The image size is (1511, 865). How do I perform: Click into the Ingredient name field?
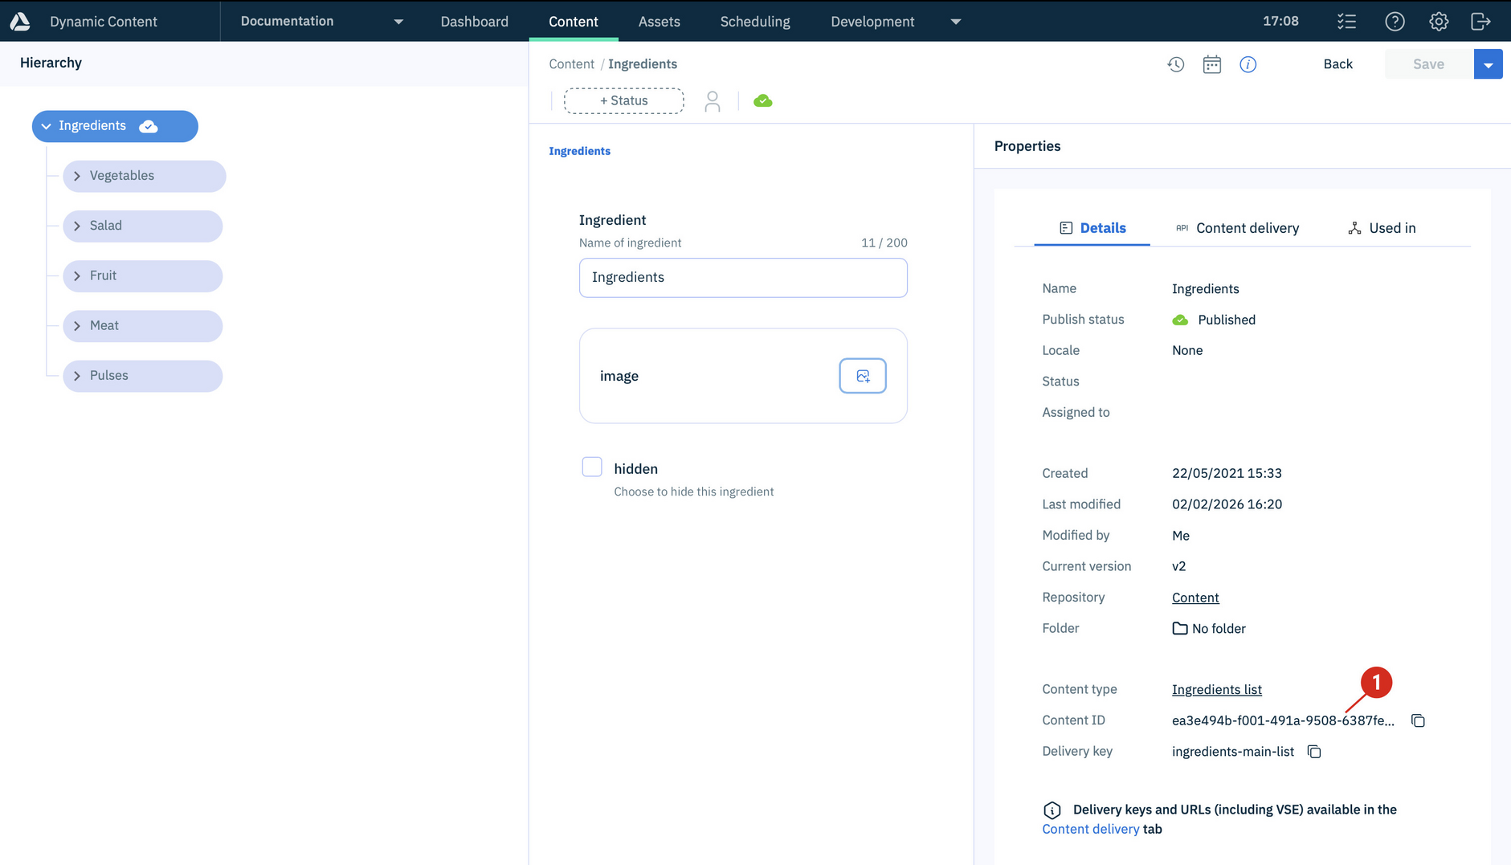[742, 278]
